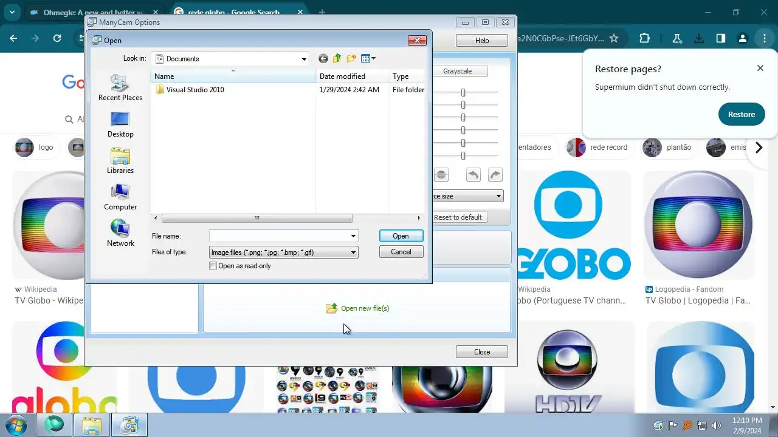Open Network in the places bar
Image resolution: width=778 pixels, height=437 pixels.
point(120,234)
